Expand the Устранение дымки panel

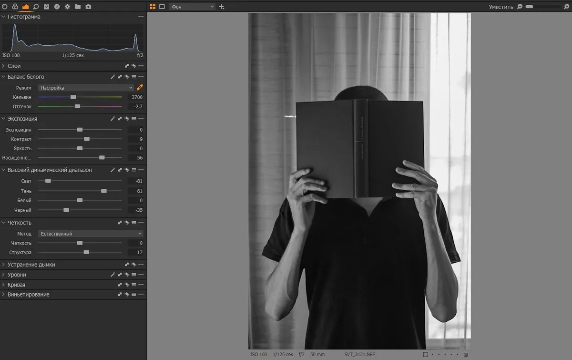(x=3, y=265)
